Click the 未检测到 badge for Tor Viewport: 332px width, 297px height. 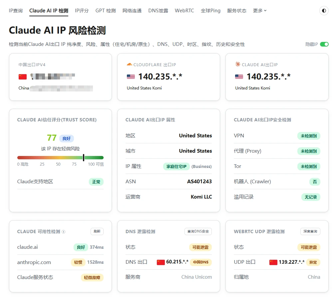click(x=309, y=167)
